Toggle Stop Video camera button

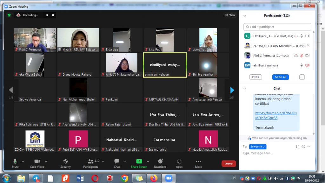click(x=37, y=161)
